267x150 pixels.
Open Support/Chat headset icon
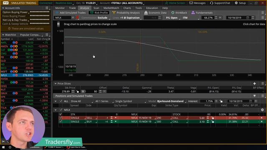coord(212,3)
